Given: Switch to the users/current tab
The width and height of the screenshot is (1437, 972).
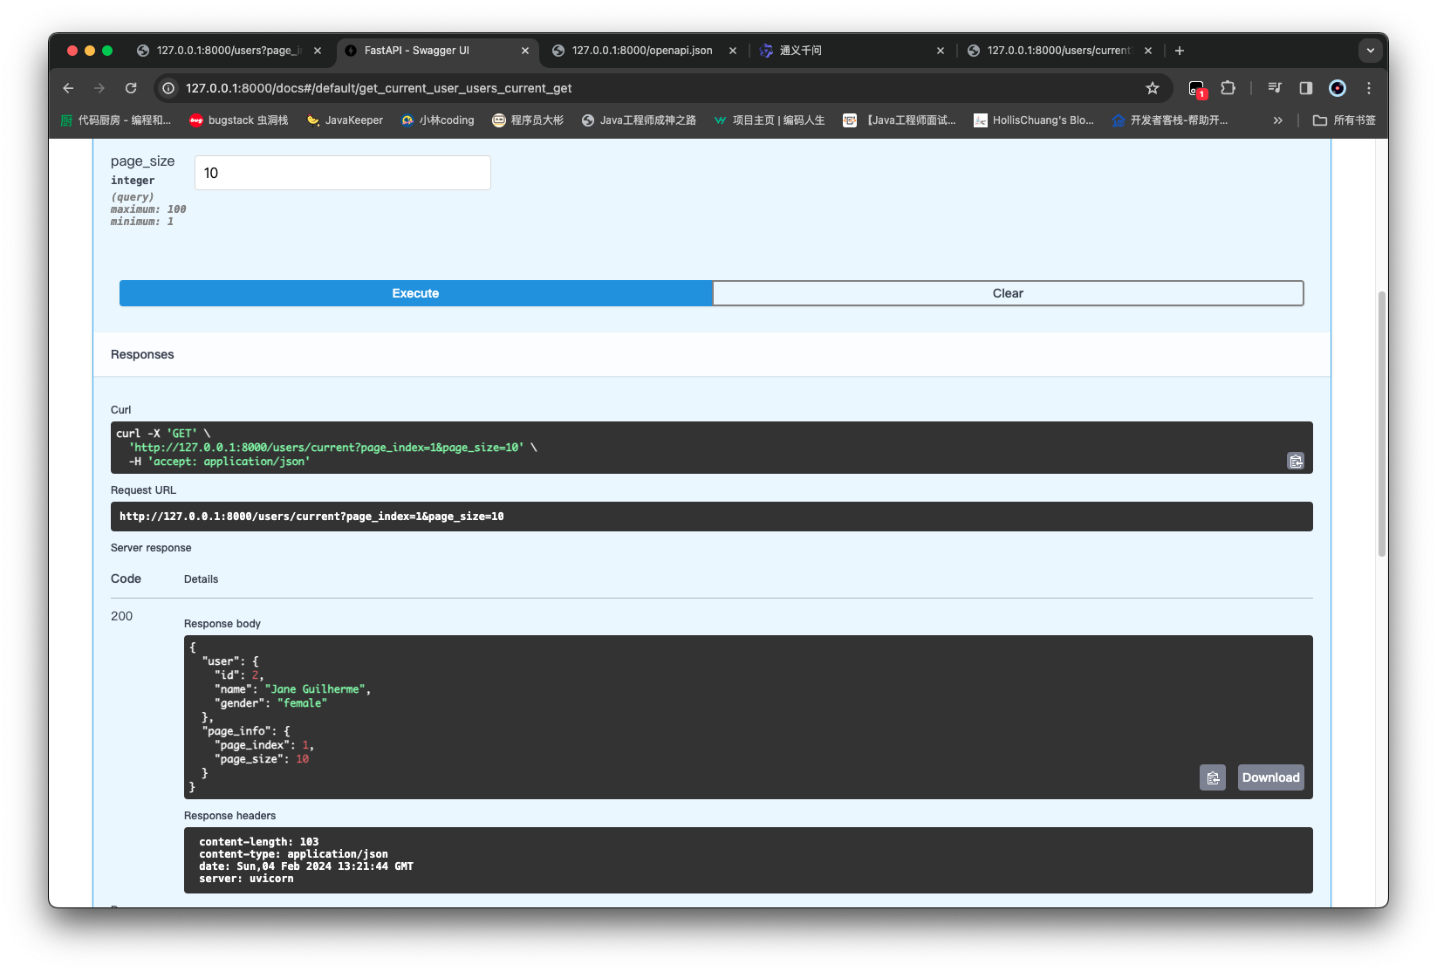Looking at the screenshot, I should [1059, 51].
